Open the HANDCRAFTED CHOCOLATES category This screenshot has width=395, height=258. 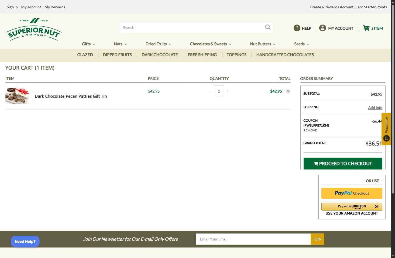[285, 55]
